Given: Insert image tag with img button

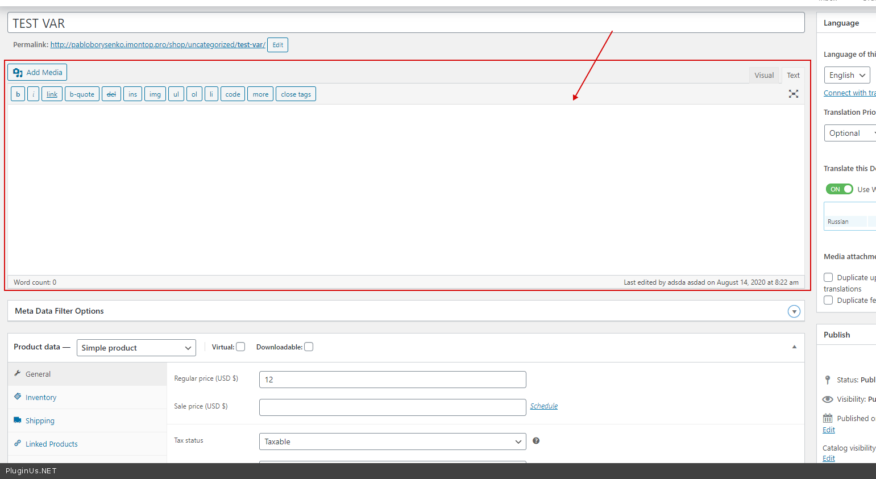Looking at the screenshot, I should [155, 94].
